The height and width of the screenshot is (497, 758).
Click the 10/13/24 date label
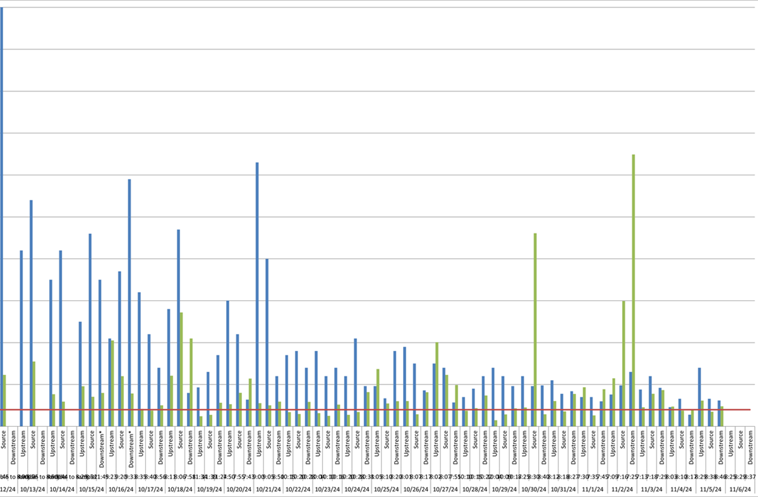[x=32, y=489]
